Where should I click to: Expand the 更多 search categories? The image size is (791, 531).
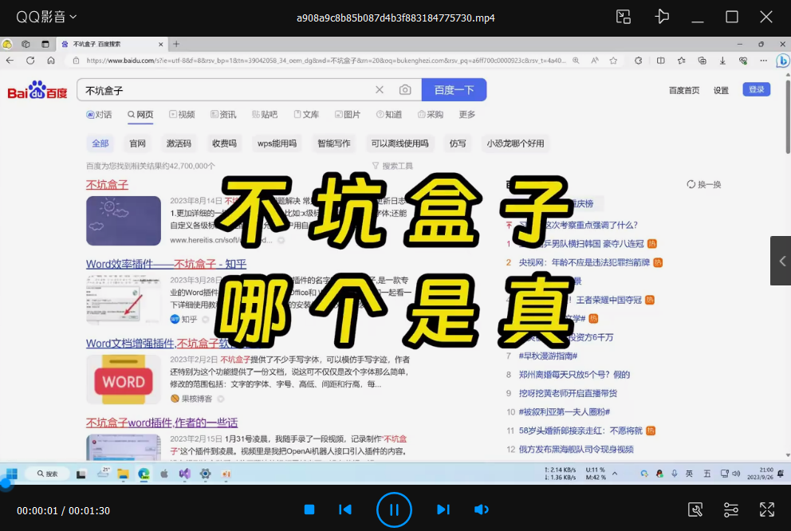pyautogui.click(x=467, y=115)
